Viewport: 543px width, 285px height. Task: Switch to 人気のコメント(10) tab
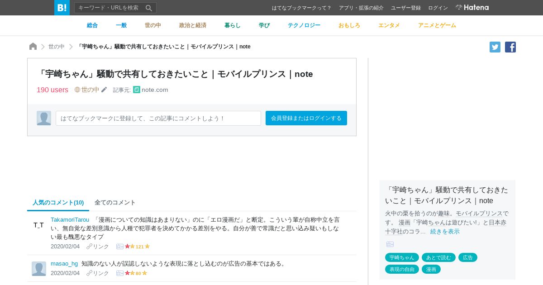click(x=58, y=202)
